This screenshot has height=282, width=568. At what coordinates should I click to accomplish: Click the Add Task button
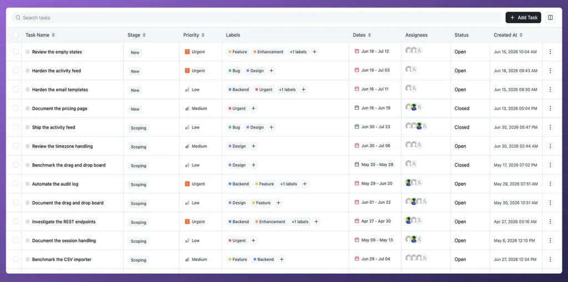(x=524, y=17)
